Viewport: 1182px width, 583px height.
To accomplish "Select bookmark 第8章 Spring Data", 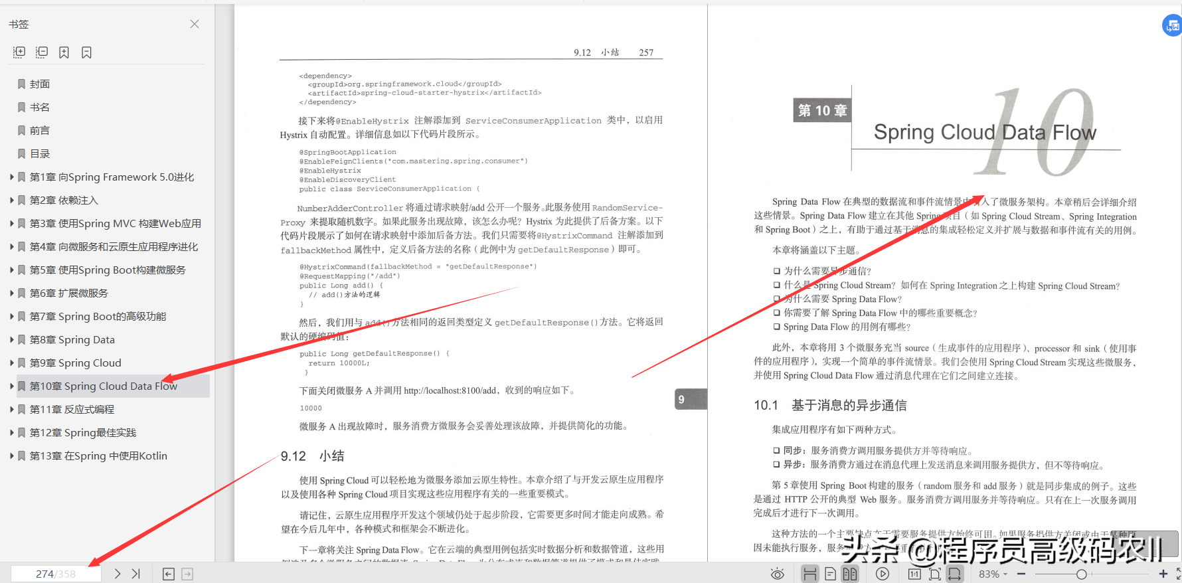I will point(72,339).
